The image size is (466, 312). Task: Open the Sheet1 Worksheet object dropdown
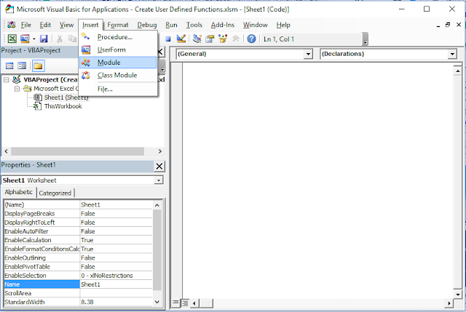pyautogui.click(x=159, y=180)
